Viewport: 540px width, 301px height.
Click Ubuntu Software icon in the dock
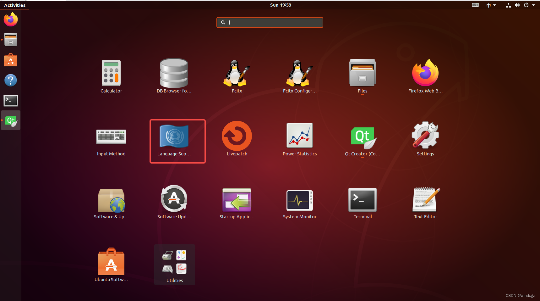(11, 60)
